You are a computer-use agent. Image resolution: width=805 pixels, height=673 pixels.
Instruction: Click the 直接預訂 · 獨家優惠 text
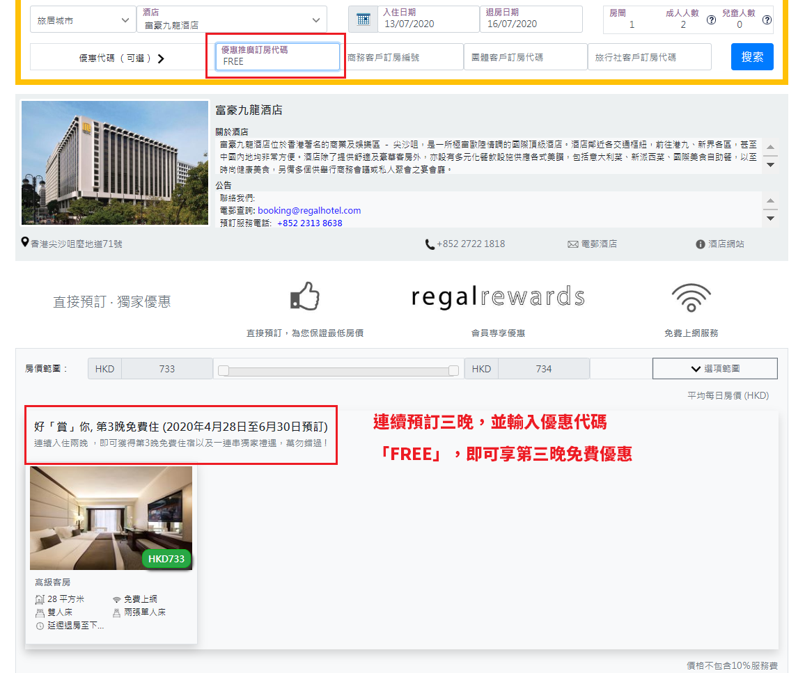point(112,301)
